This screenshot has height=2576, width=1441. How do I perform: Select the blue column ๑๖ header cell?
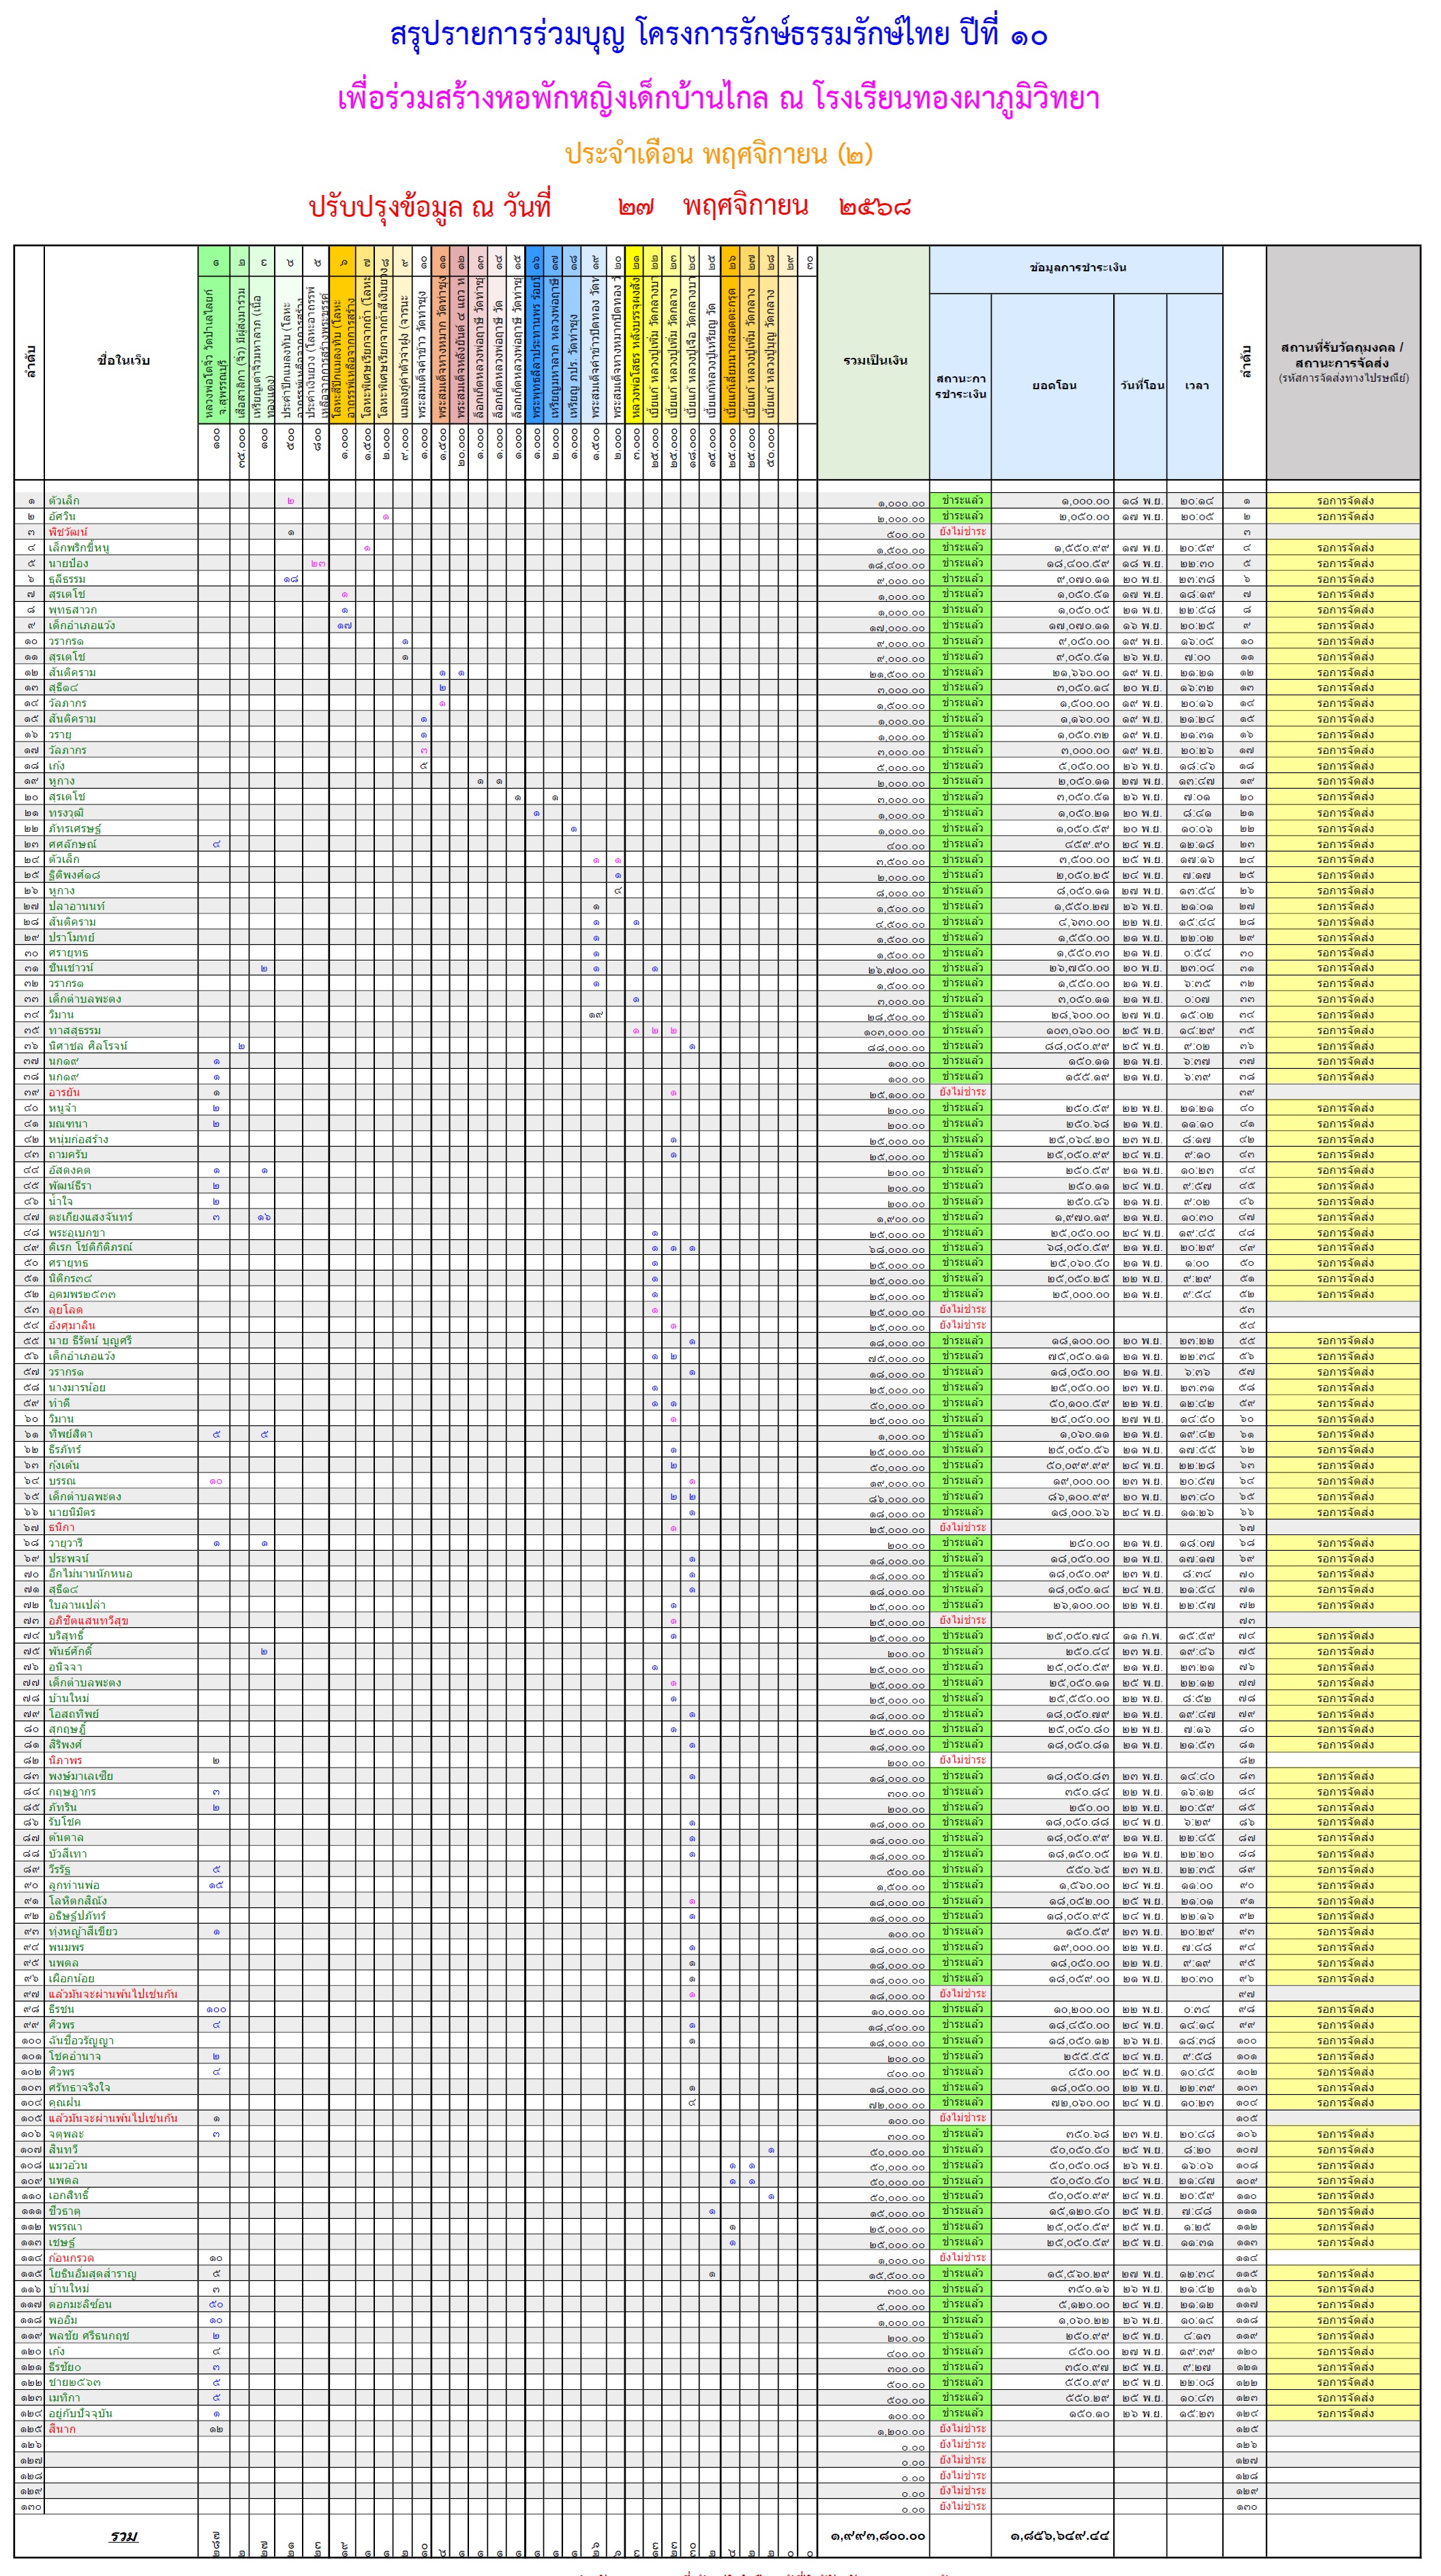(536, 262)
